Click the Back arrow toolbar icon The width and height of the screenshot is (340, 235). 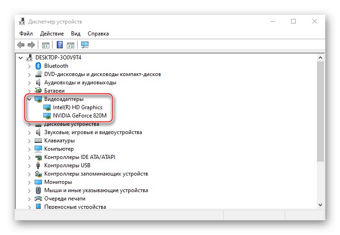click(21, 45)
